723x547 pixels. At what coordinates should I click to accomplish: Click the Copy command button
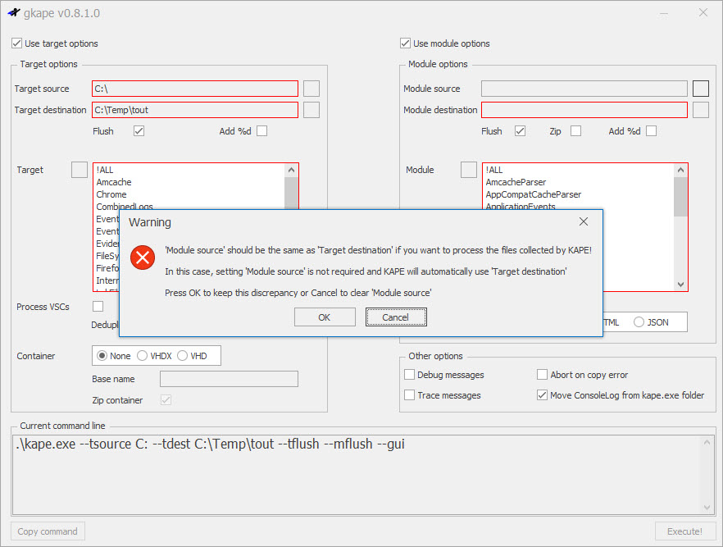[48, 531]
